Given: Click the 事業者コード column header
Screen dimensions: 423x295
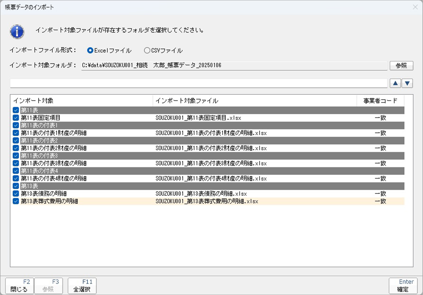Looking at the screenshot, I should click(x=380, y=101).
